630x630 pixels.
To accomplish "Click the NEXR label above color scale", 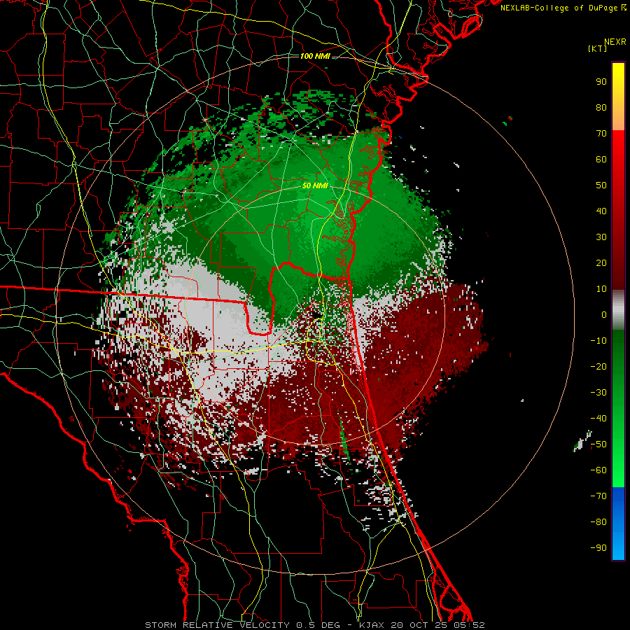I will pos(615,42).
